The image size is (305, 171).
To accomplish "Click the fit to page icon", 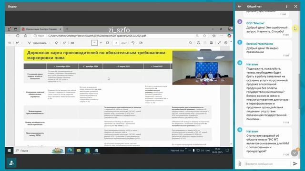I will pos(108,43).
